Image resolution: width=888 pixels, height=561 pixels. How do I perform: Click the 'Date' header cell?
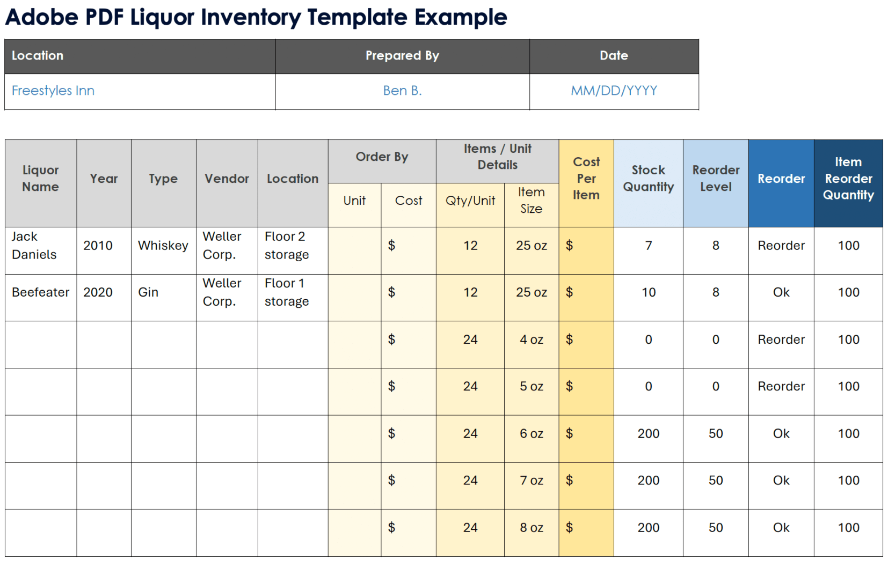pyautogui.click(x=614, y=56)
